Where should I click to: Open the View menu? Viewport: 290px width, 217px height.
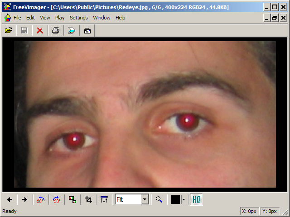point(45,18)
